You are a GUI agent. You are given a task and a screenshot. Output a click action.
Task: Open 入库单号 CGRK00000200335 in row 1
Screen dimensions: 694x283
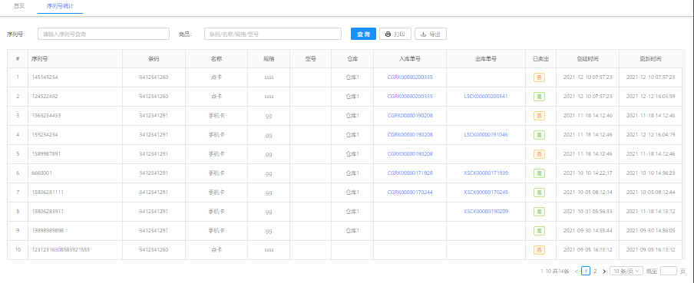coord(410,77)
